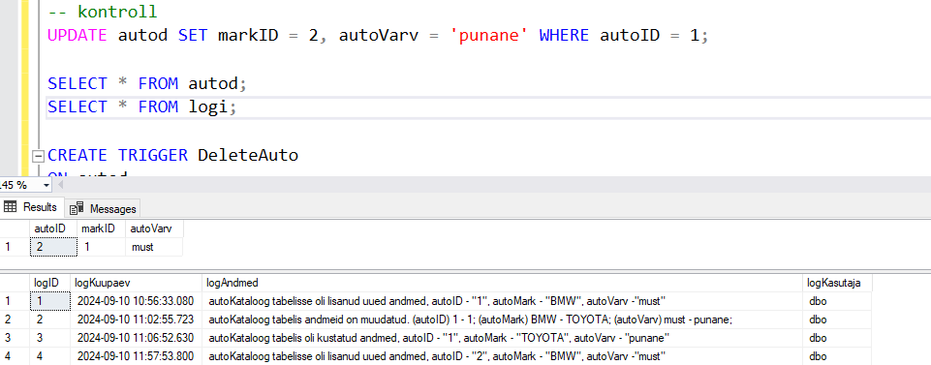931x365 pixels.
Task: Click the autoVarv cell 'must'
Action: pos(154,247)
